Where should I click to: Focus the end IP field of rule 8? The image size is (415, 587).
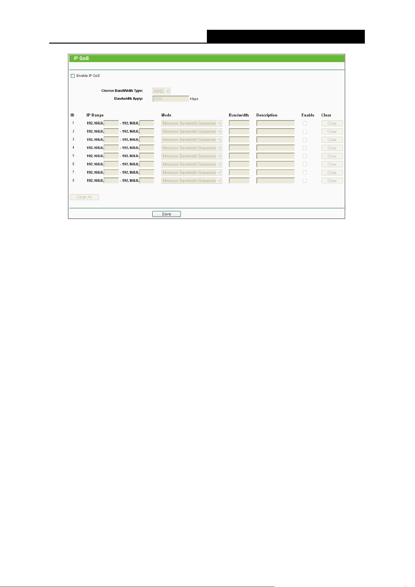pyautogui.click(x=147, y=181)
